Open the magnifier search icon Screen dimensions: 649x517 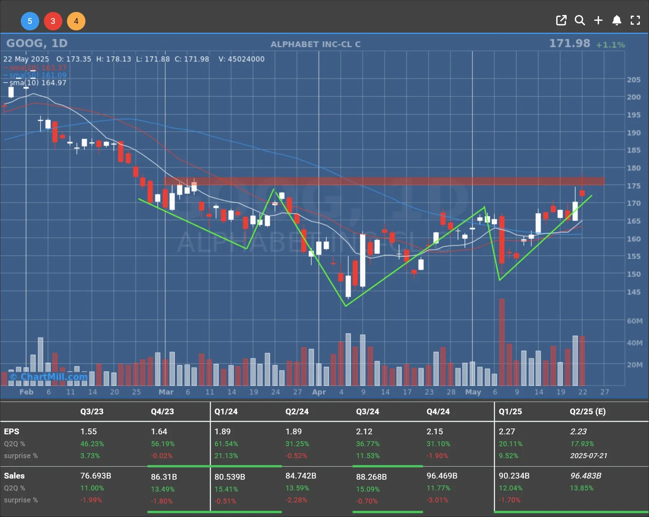point(580,20)
